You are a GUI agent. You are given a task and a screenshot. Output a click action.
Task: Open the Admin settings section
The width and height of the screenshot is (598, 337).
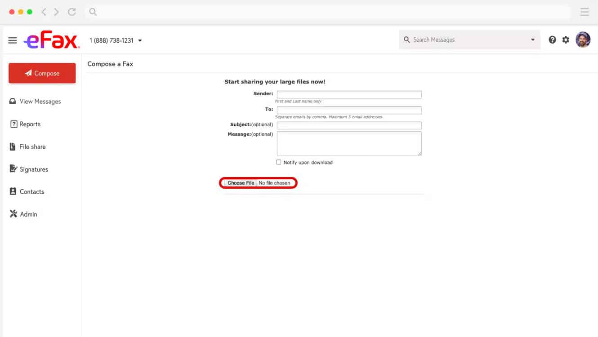coord(28,214)
